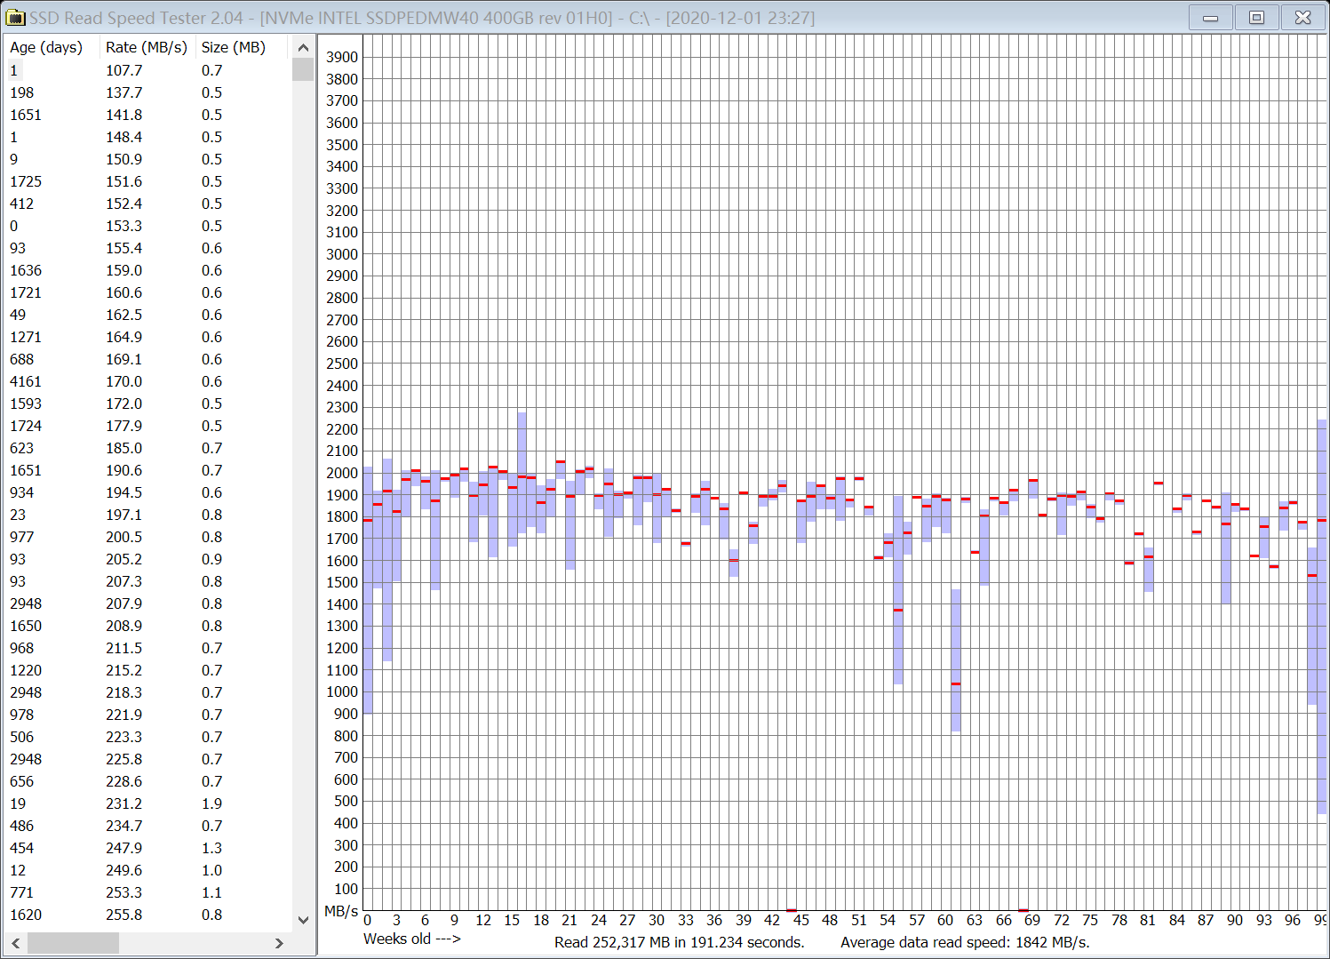This screenshot has height=959, width=1330.
Task: Sort by the Rate (MB/s) column header
Action: [147, 47]
